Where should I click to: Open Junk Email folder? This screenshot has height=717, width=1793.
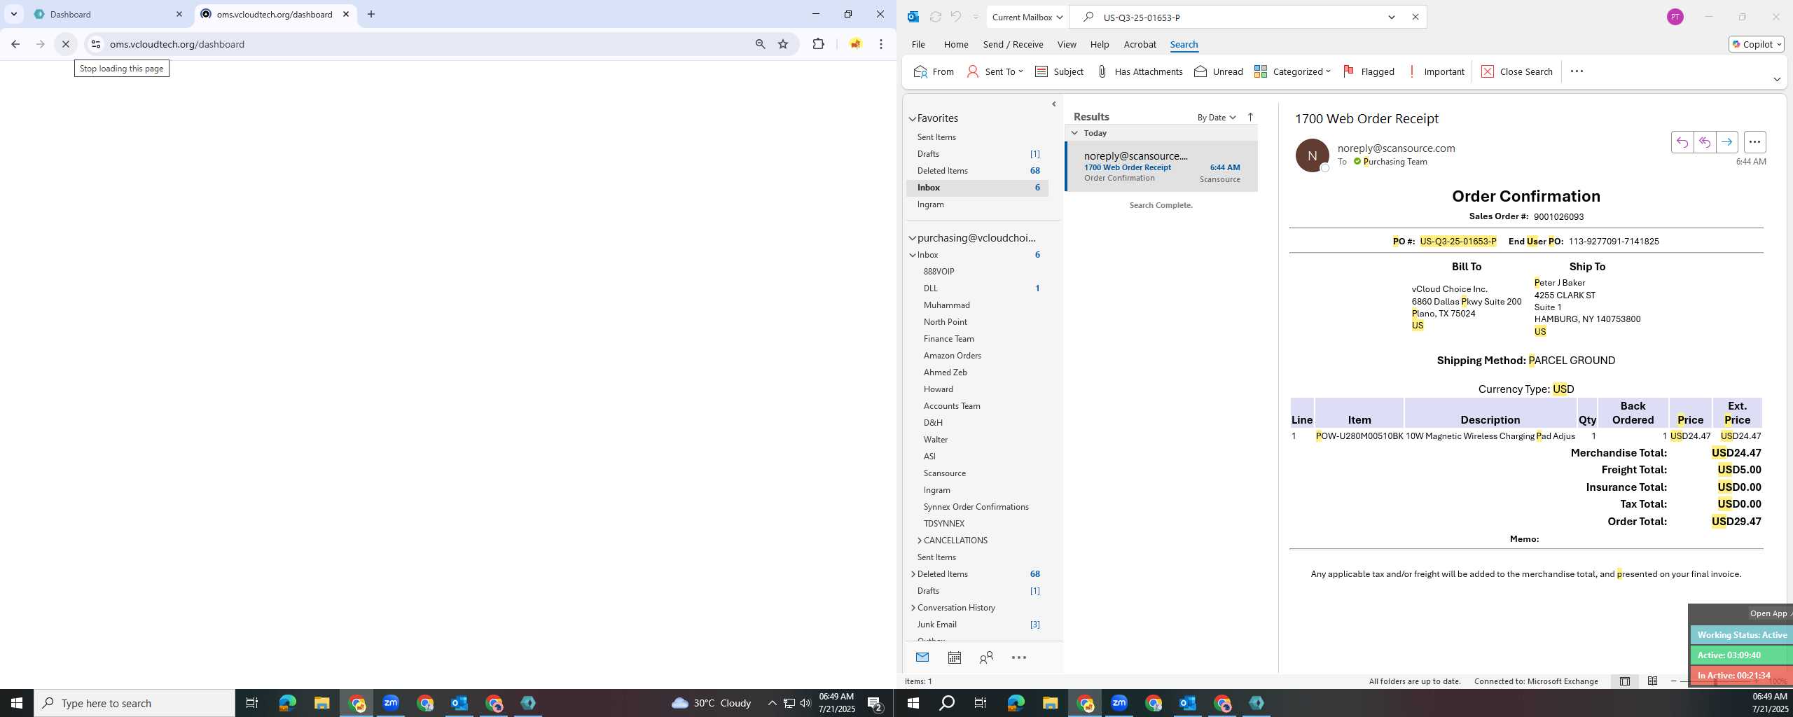(936, 625)
